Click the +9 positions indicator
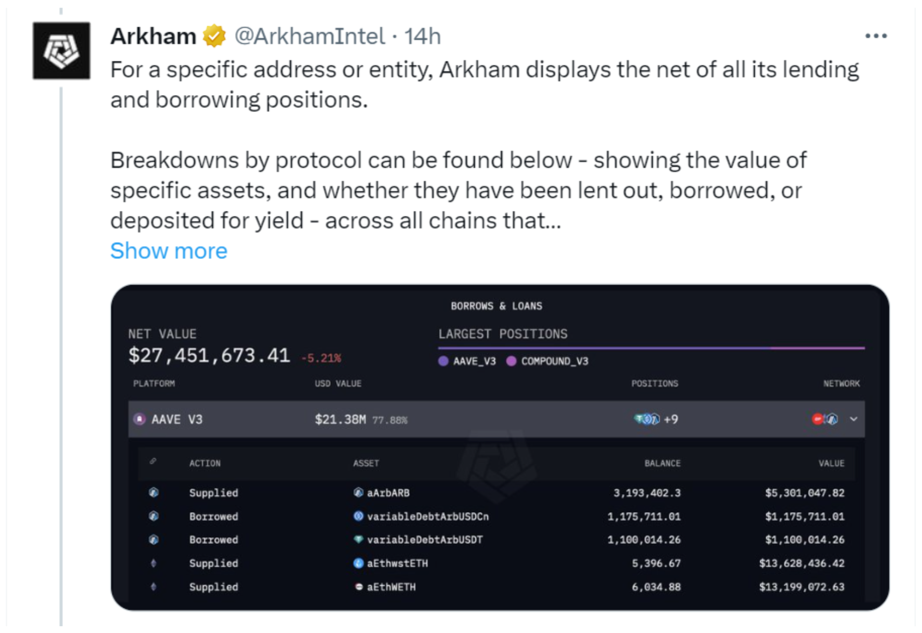The image size is (922, 633). 671,419
